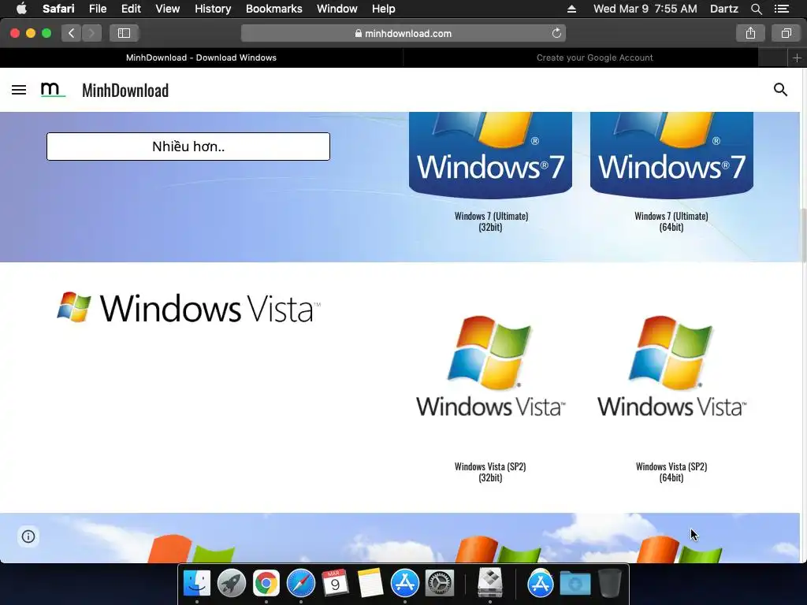Click Windows Vista 32bit logo thumbnail
The width and height of the screenshot is (807, 605).
[x=490, y=366]
